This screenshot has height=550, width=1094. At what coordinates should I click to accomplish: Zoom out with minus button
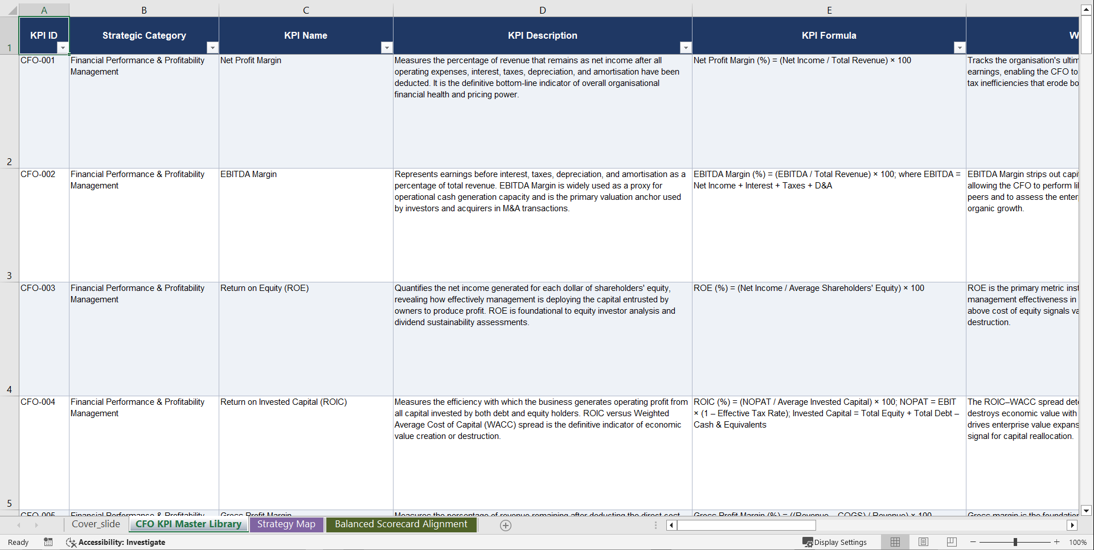(973, 542)
